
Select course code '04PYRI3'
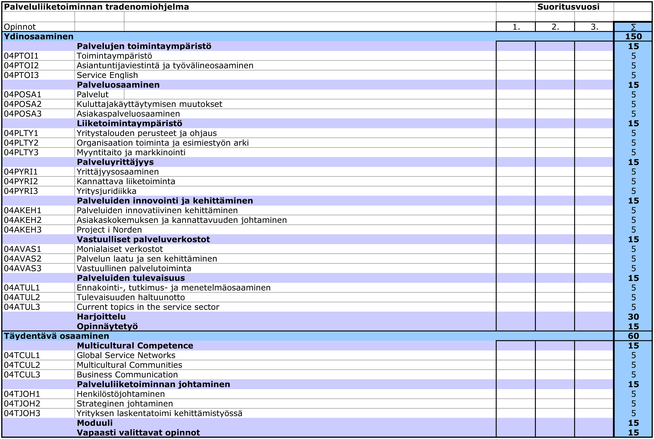(x=21, y=191)
